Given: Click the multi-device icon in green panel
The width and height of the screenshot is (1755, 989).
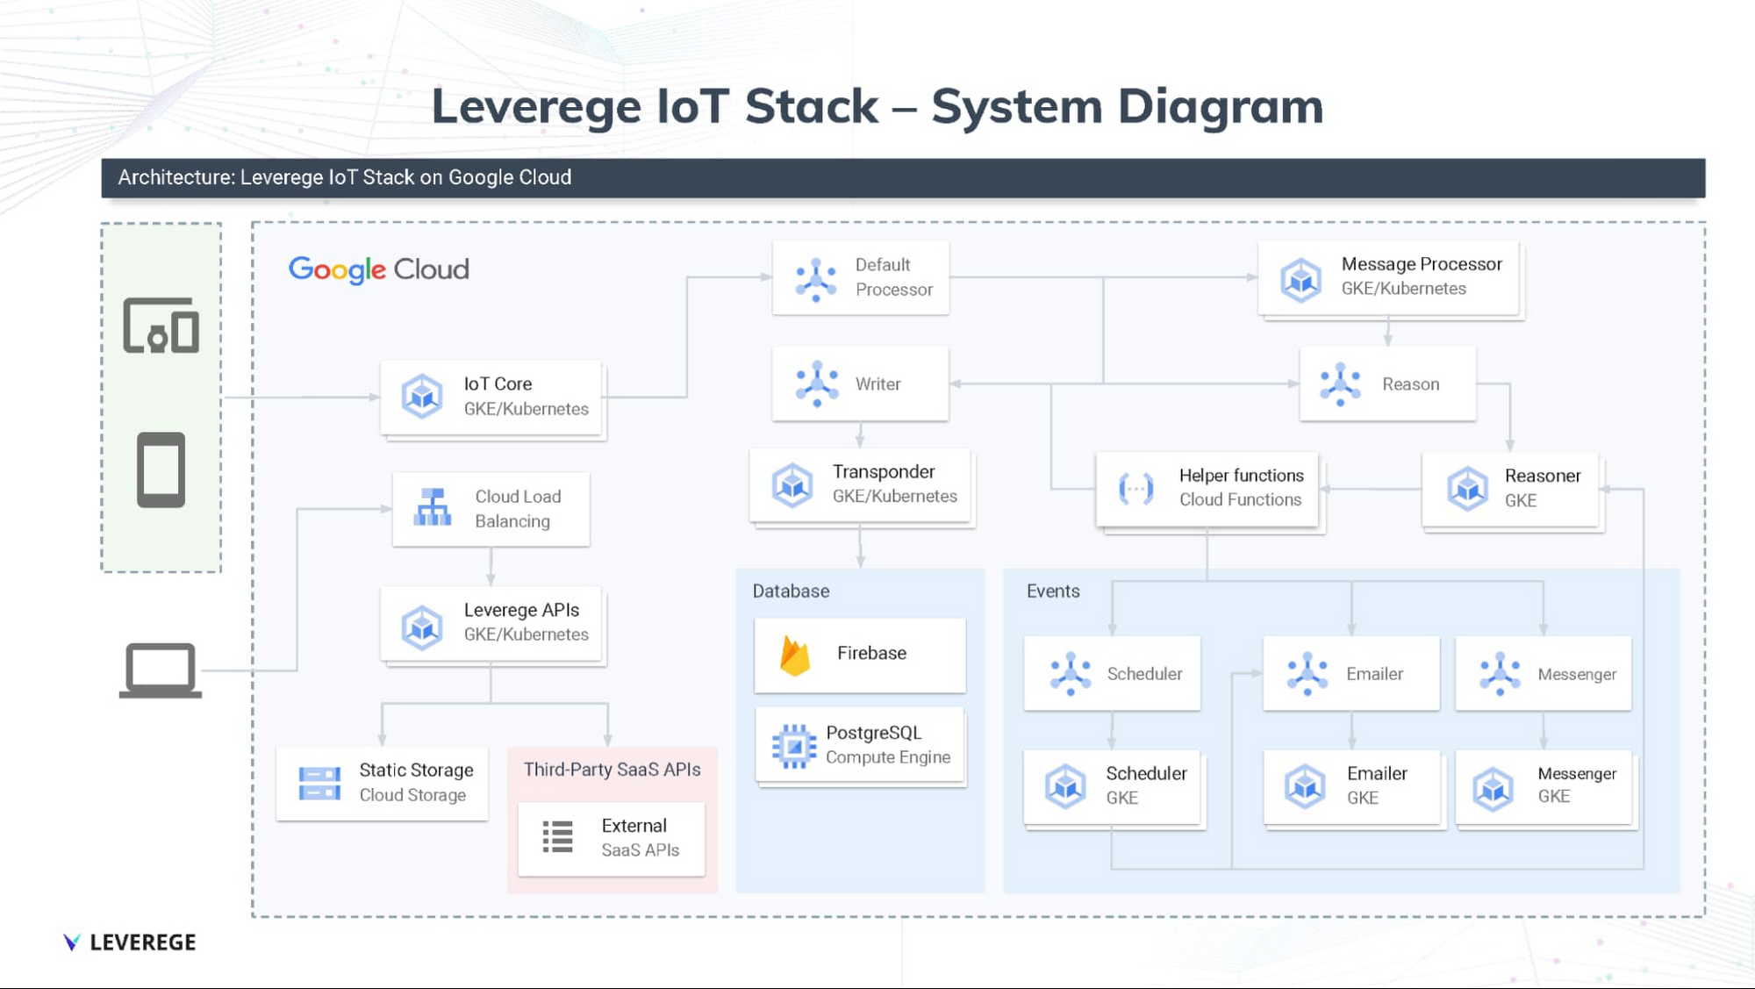Looking at the screenshot, I should (161, 326).
